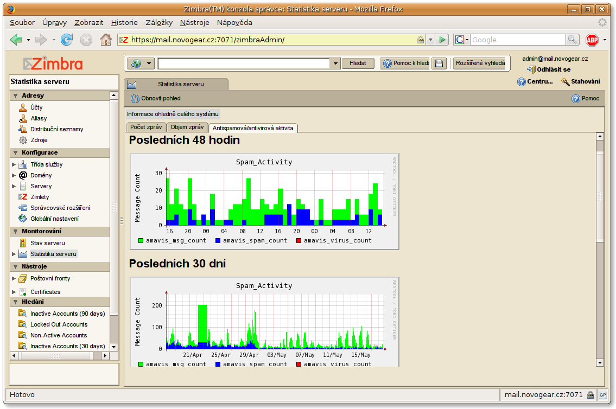The height and width of the screenshot is (409, 616).
Task: Open Globální nastavení settings
Action: click(x=54, y=219)
